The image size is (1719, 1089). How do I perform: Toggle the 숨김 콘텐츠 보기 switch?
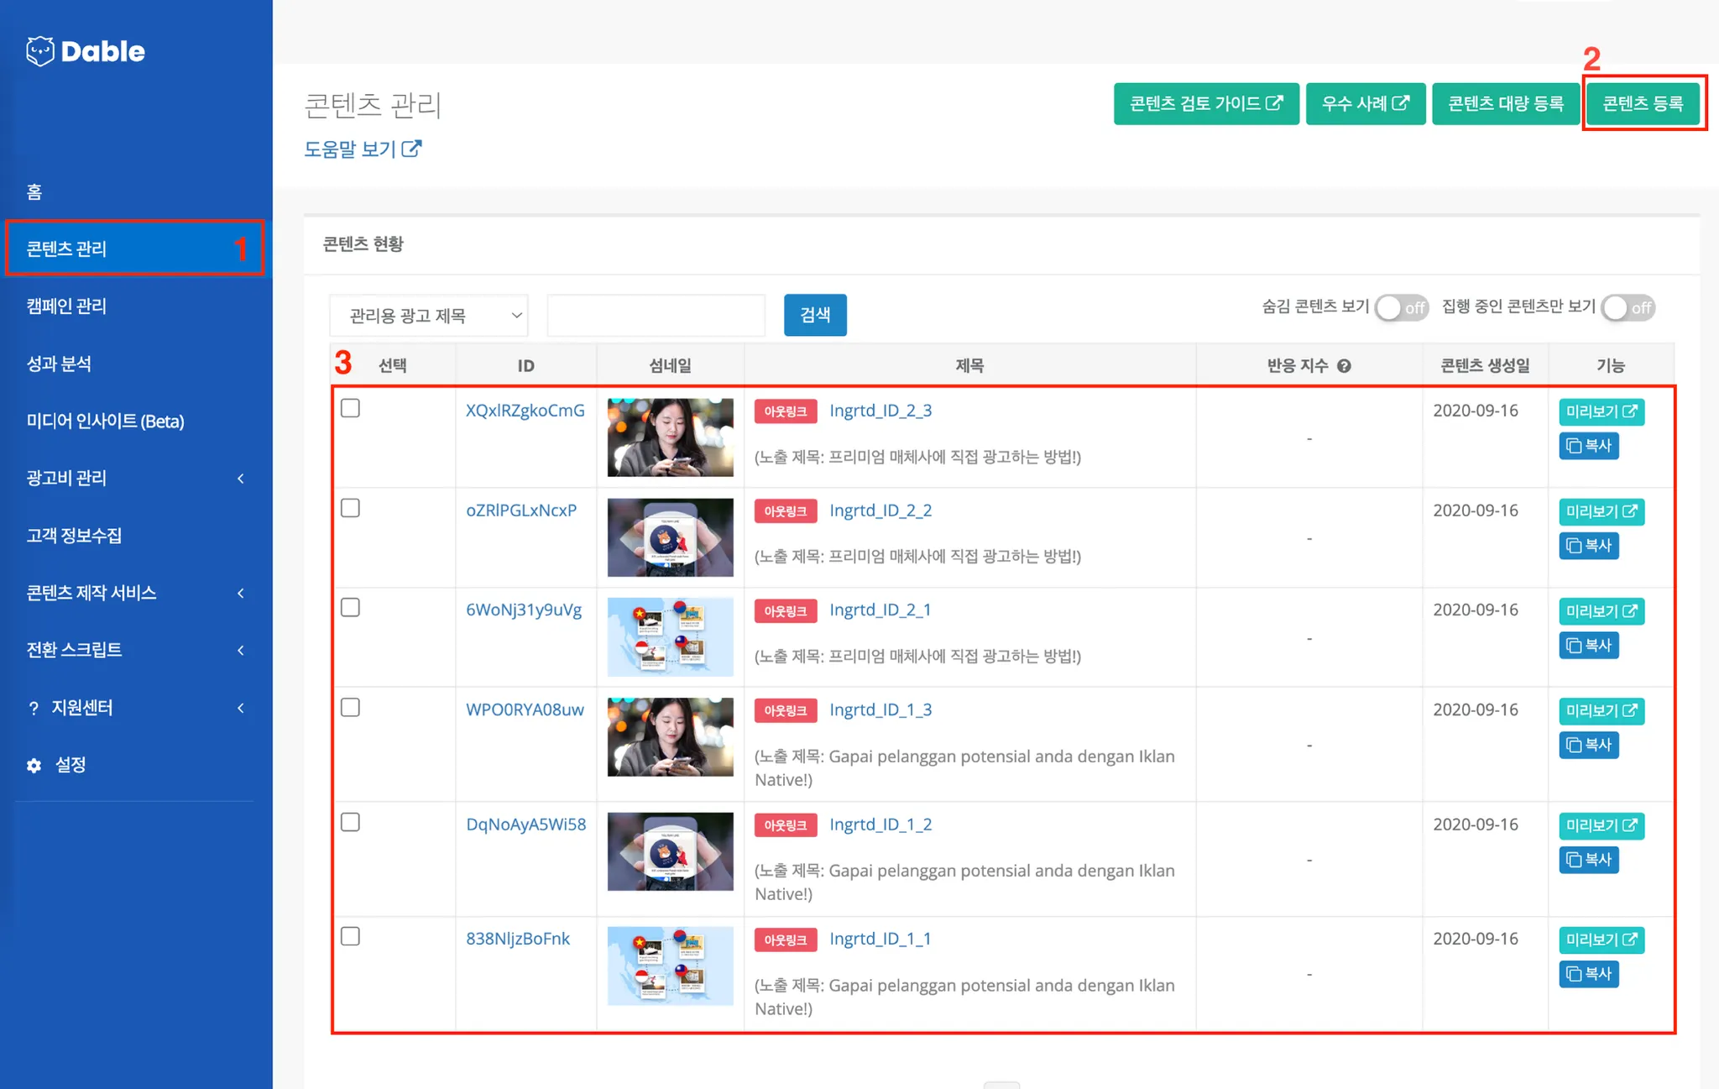pos(1401,308)
